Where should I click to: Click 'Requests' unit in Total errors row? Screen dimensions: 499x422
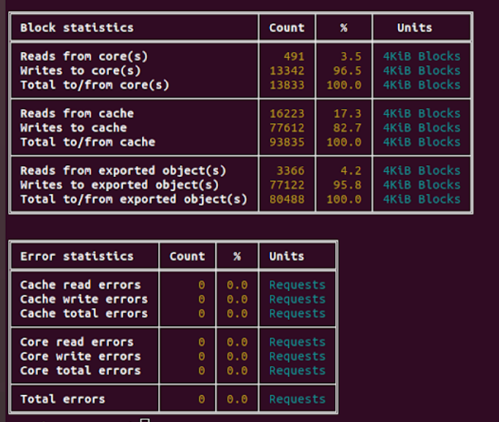[x=297, y=399]
